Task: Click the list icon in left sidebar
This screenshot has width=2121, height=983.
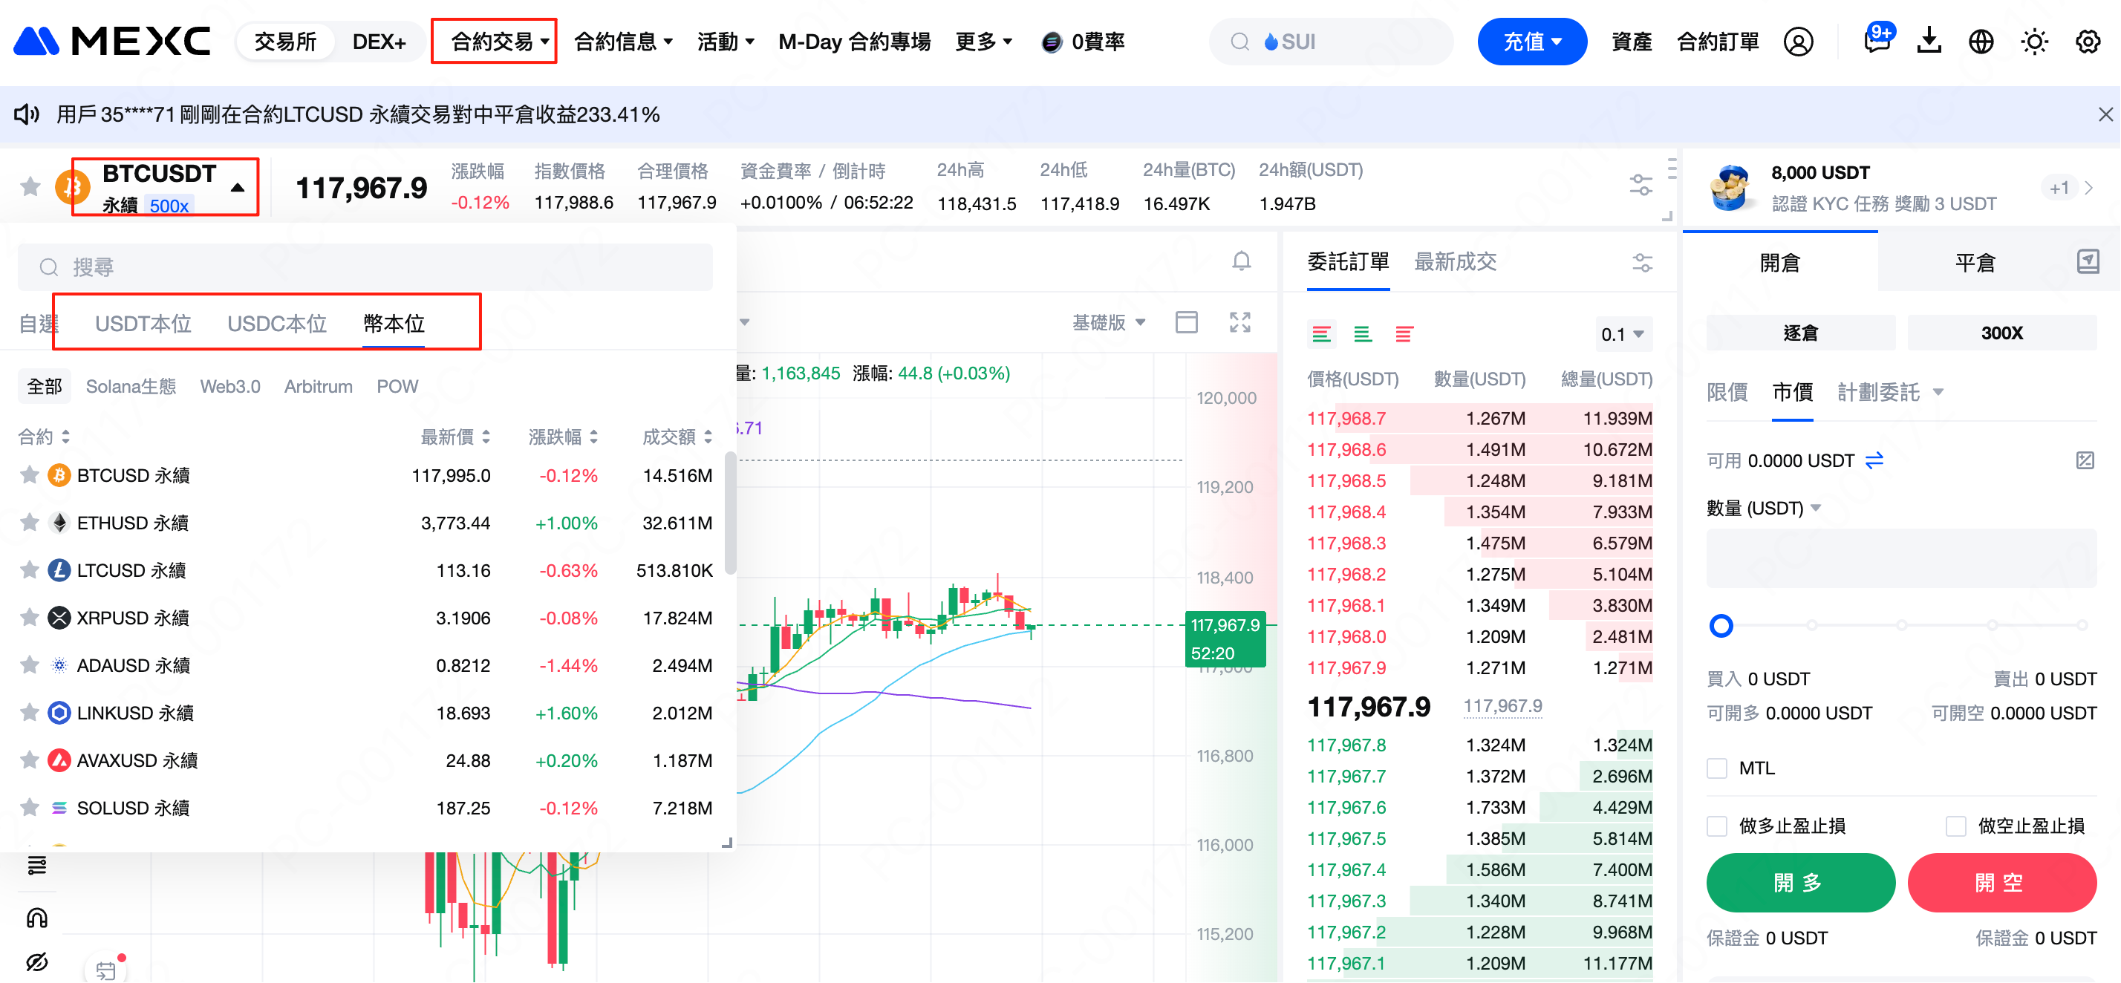Action: click(37, 865)
